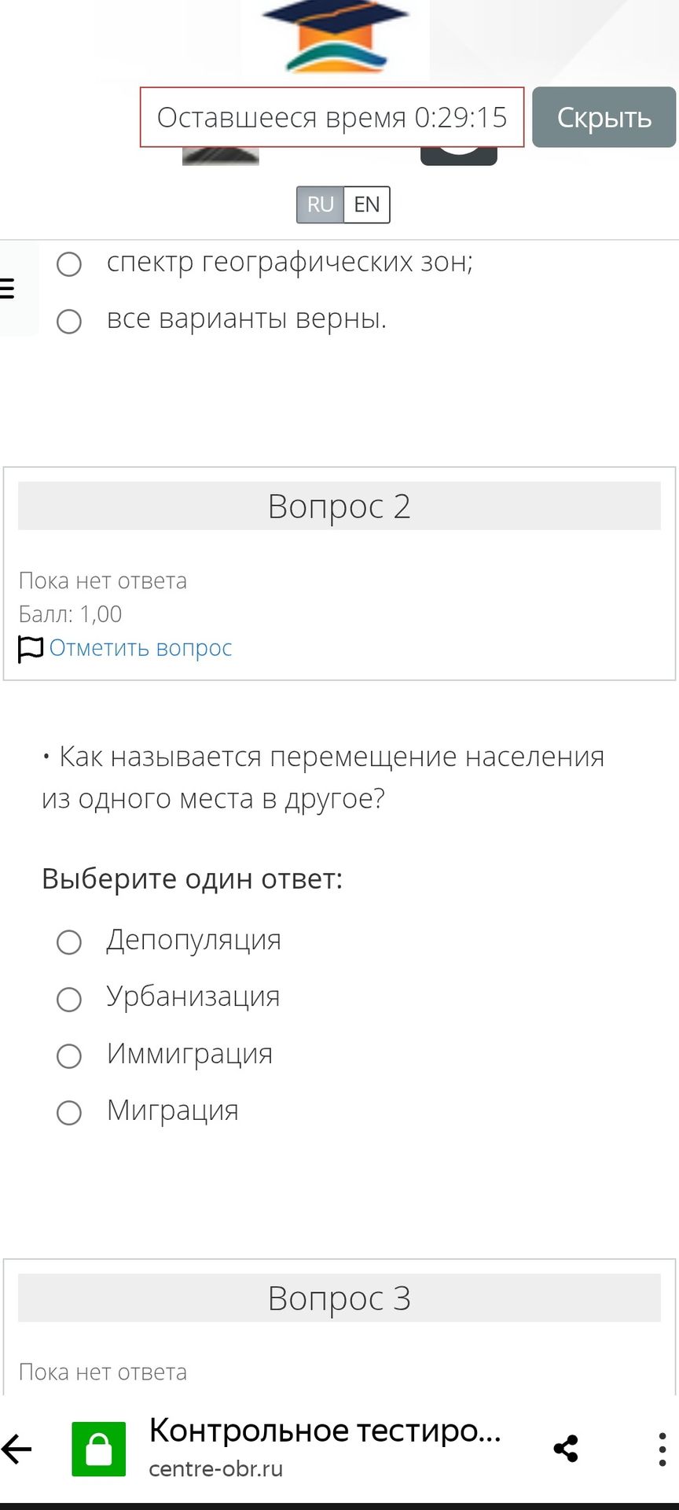
Task: Click the remaining time box
Action: point(332,117)
